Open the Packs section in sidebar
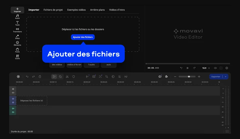 18,50
